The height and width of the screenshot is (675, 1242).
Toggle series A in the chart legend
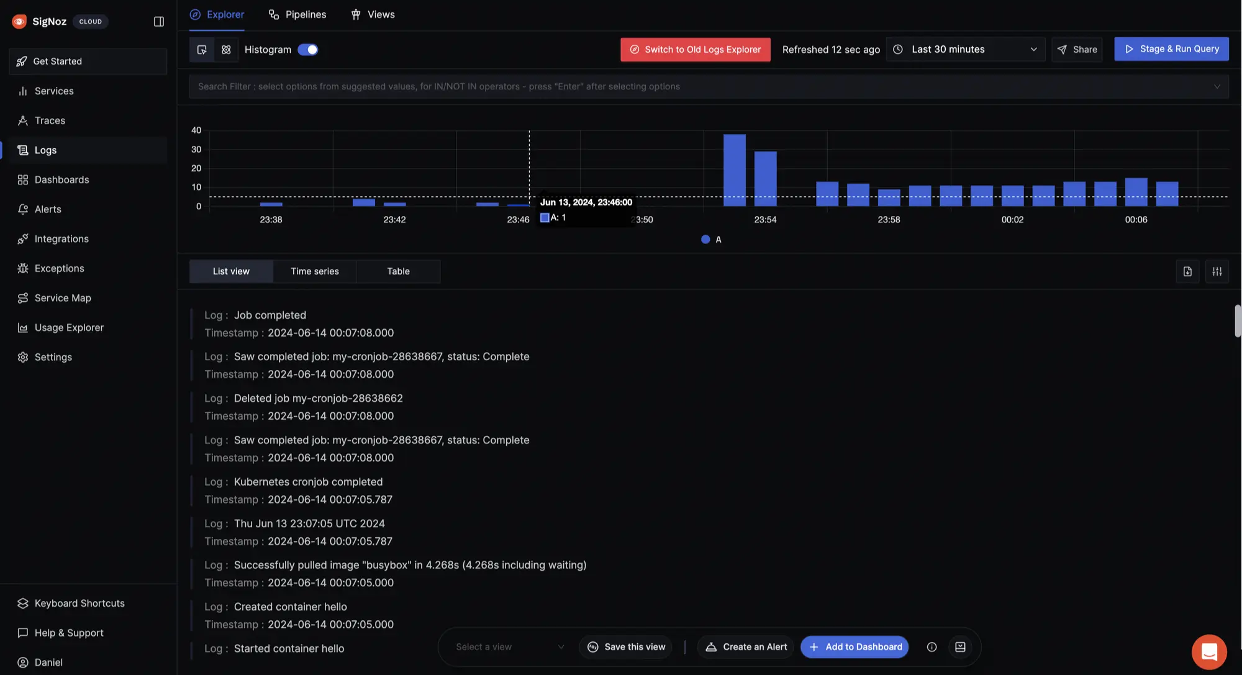click(711, 240)
